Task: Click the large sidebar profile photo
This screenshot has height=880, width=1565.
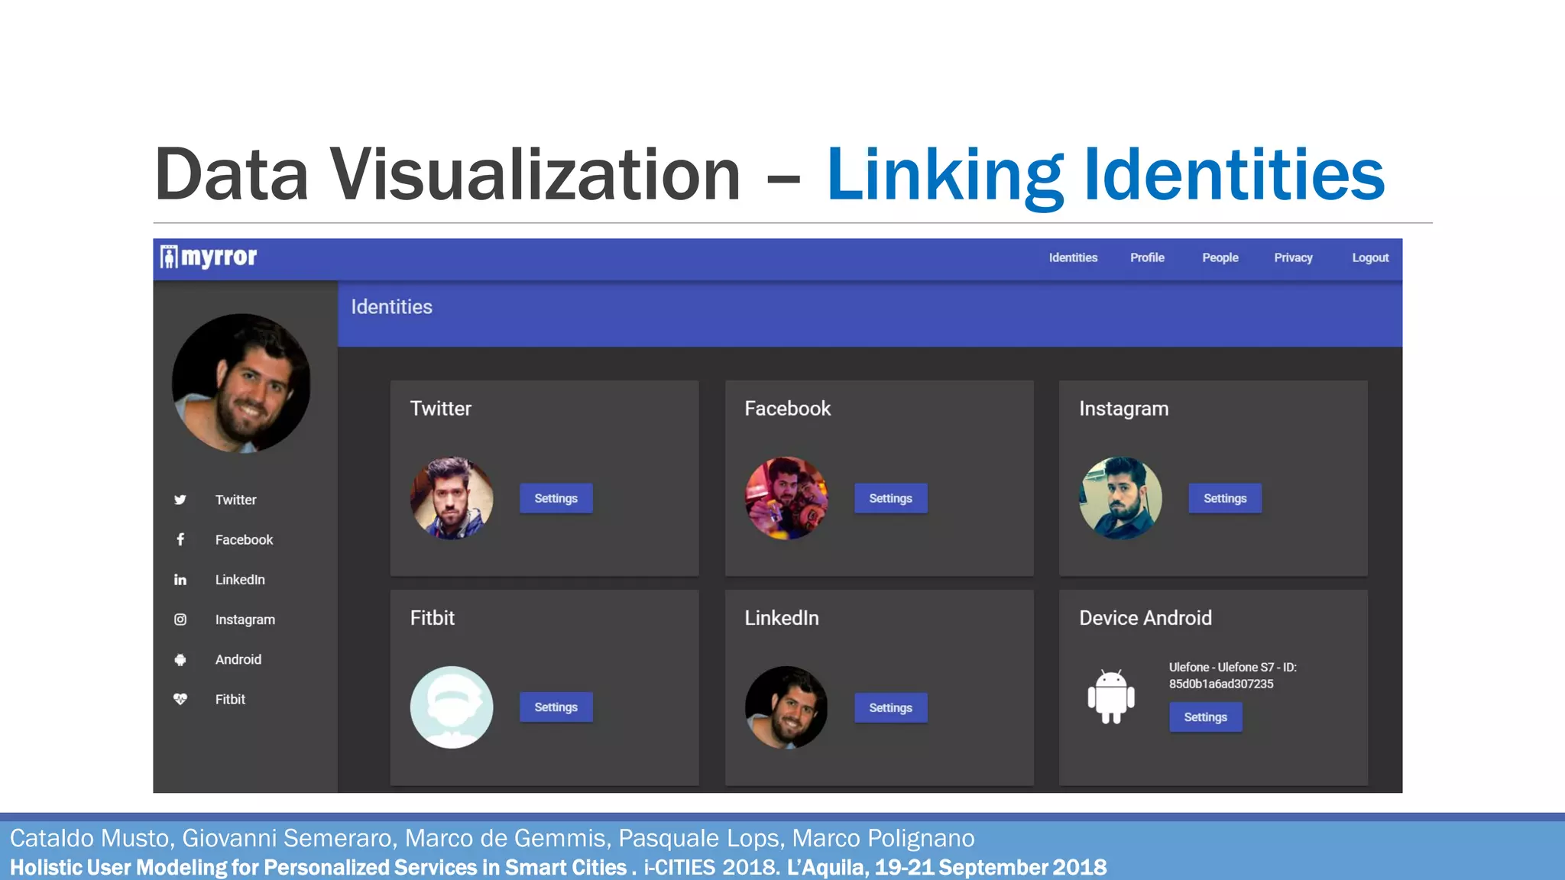Action: point(241,383)
